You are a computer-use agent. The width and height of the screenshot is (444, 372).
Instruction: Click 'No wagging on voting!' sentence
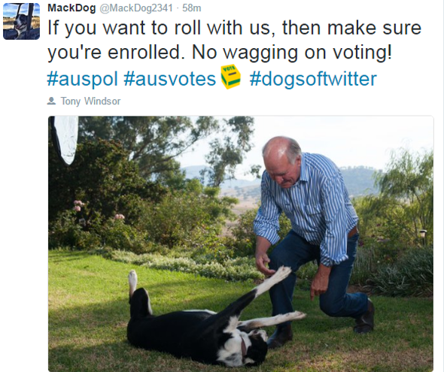[x=292, y=53]
